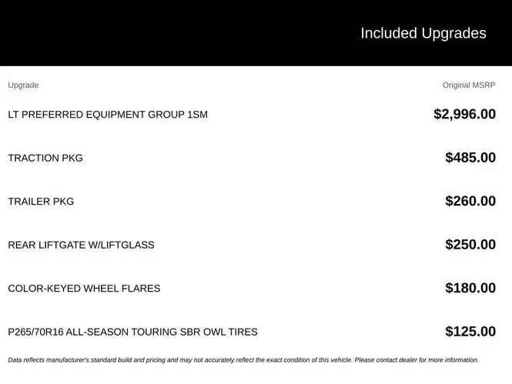Click 'Please contact dealer for more information' text

pyautogui.click(x=417, y=360)
